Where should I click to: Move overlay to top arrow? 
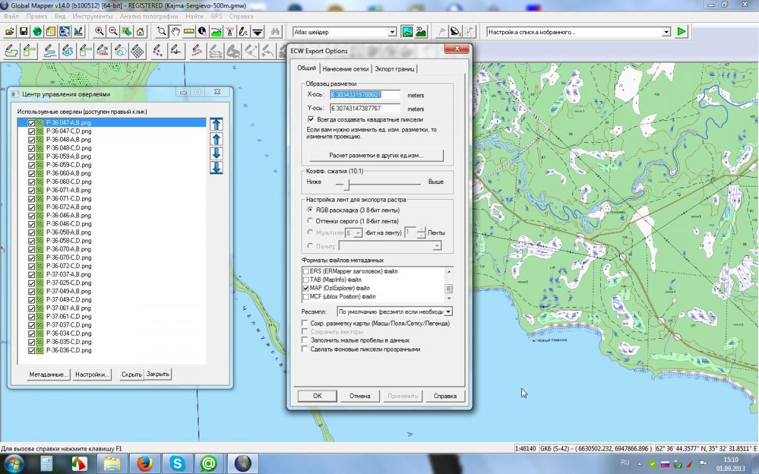point(216,125)
